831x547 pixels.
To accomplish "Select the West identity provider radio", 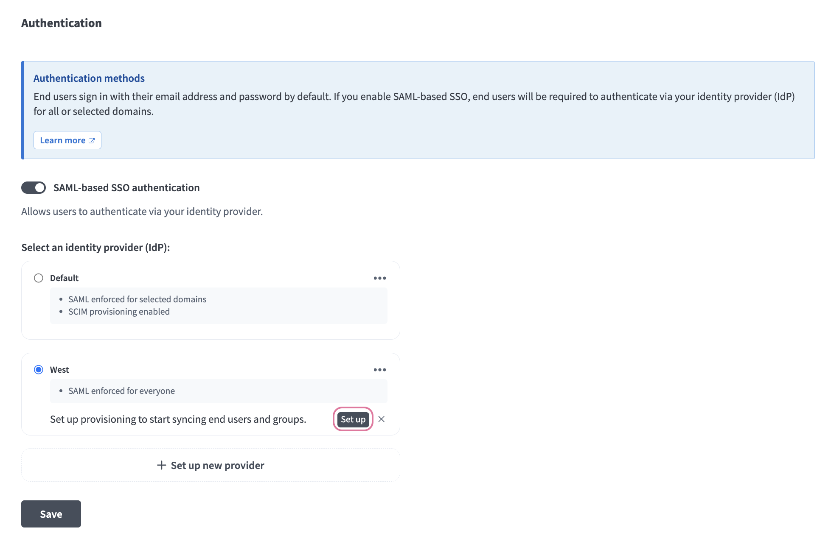I will click(39, 370).
